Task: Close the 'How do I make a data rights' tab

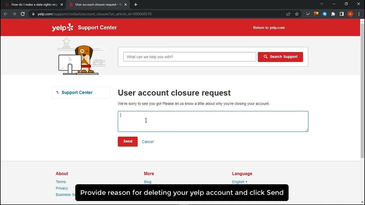Action: (62, 5)
